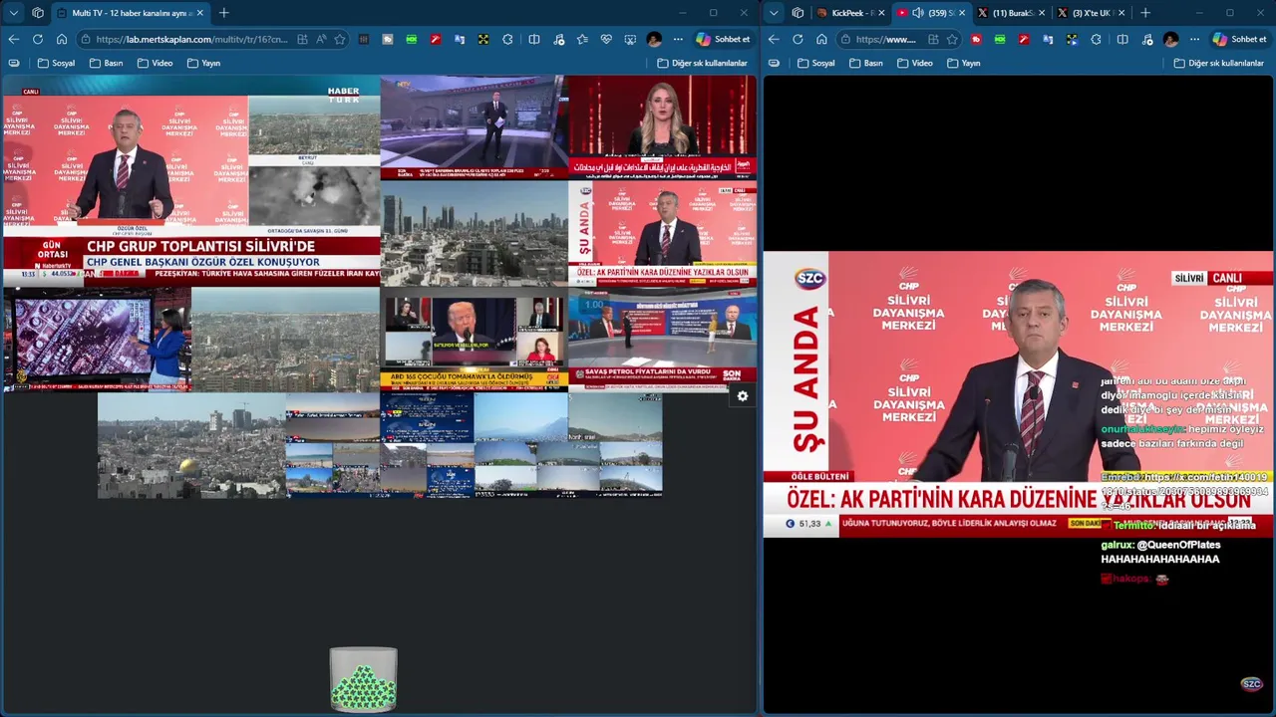
Task: Click Sohbet et Copilot button in left window
Action: (x=724, y=39)
